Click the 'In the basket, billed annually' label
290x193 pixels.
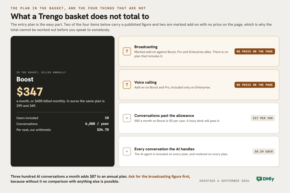[x=41, y=72]
